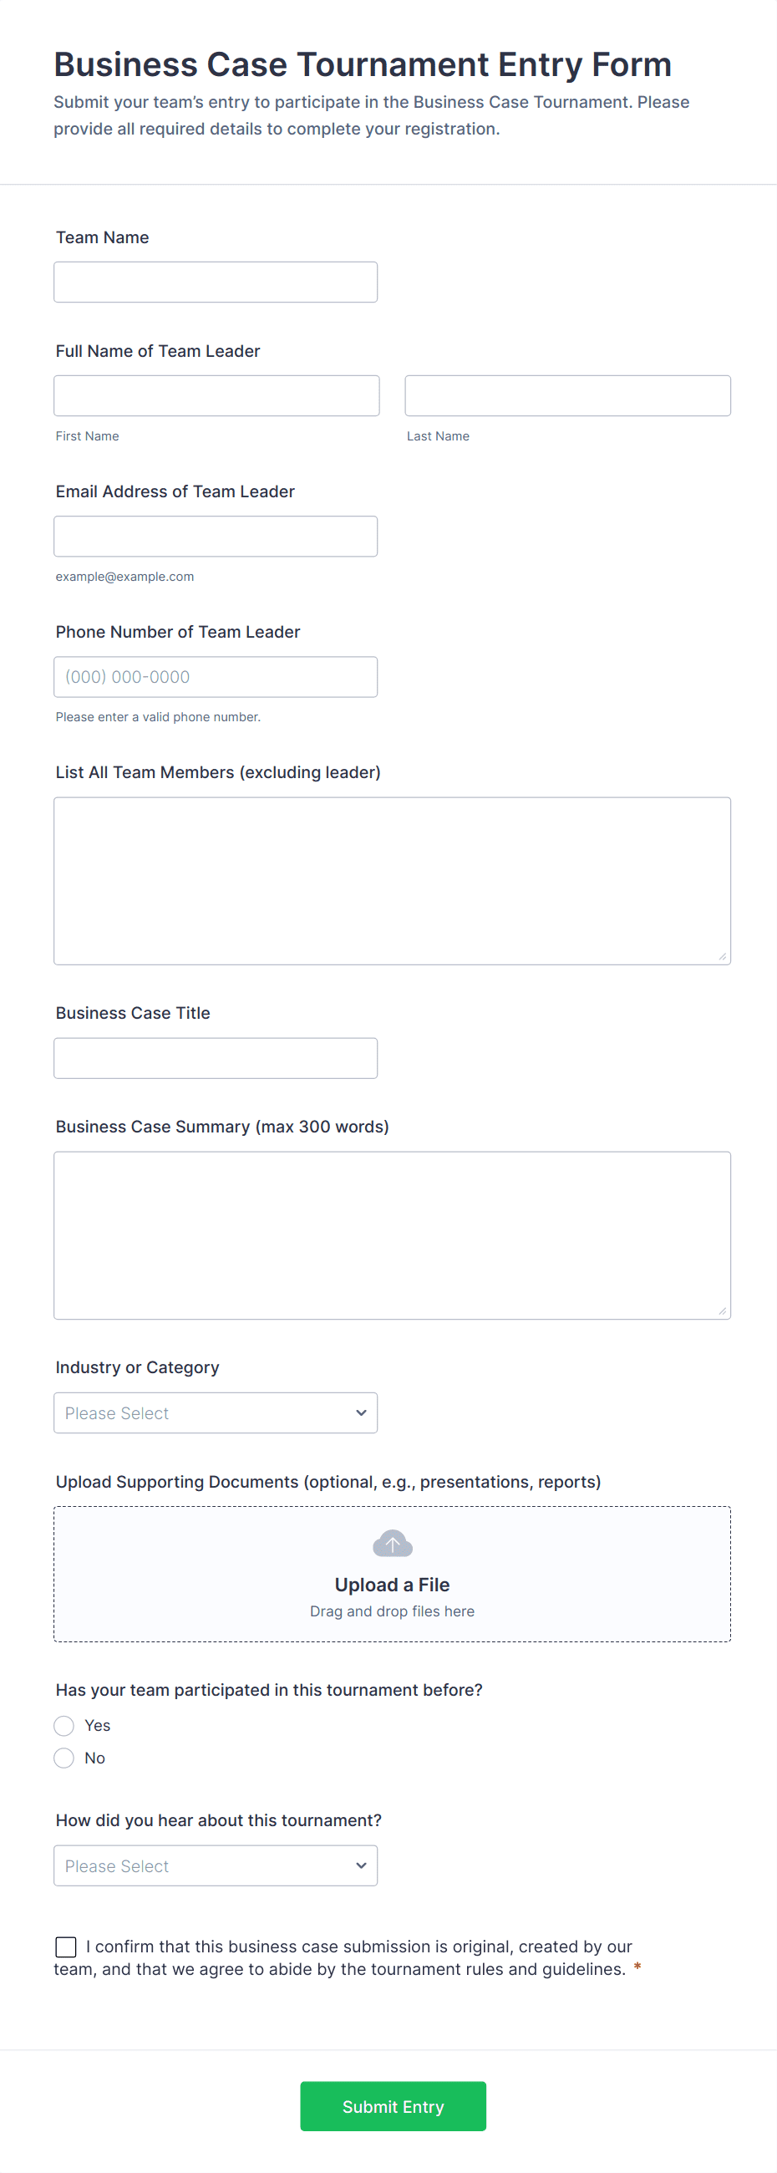Click the cloud upload icon
777x2173 pixels.
pos(393,1544)
